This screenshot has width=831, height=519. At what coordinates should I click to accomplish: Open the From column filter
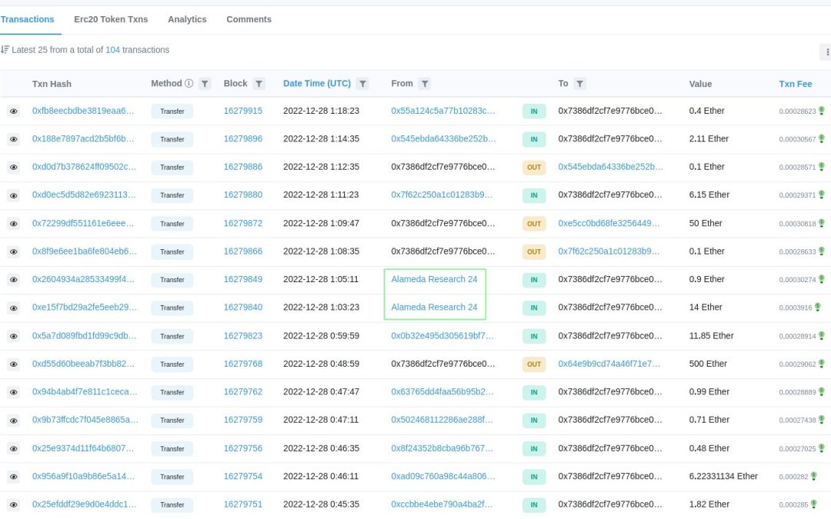pyautogui.click(x=425, y=84)
